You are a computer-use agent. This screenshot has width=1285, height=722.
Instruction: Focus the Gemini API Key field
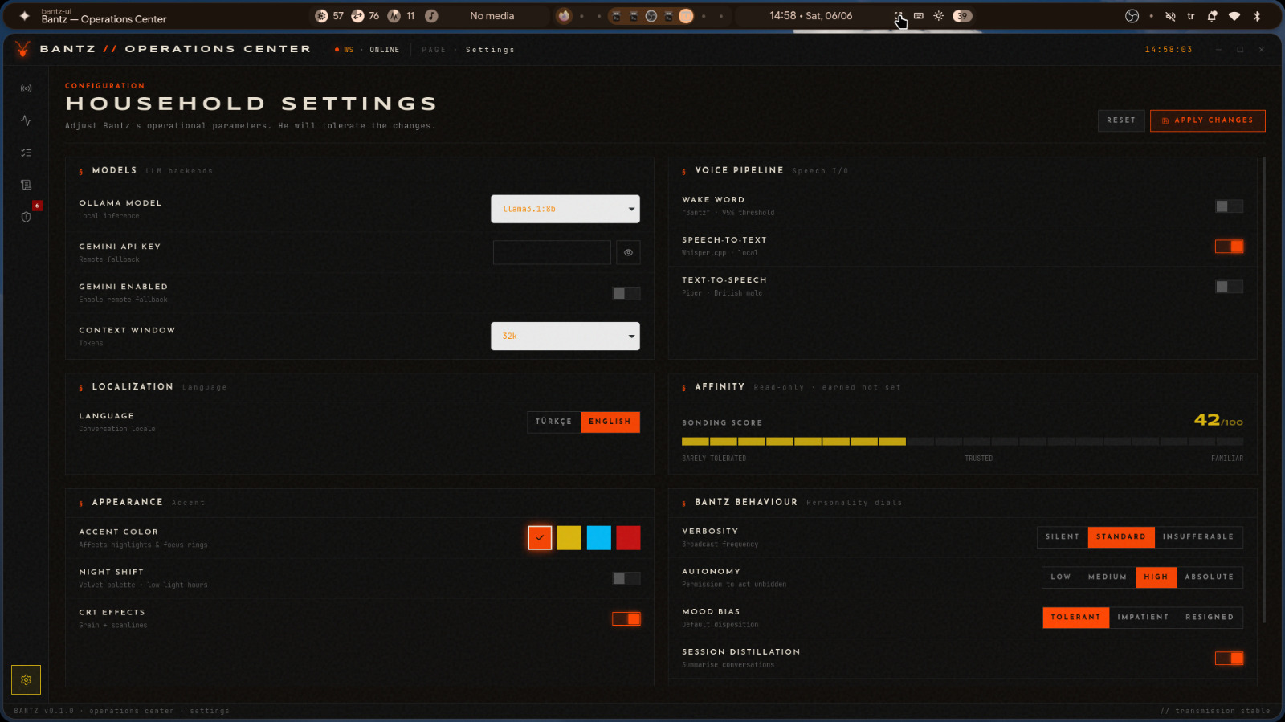click(552, 252)
